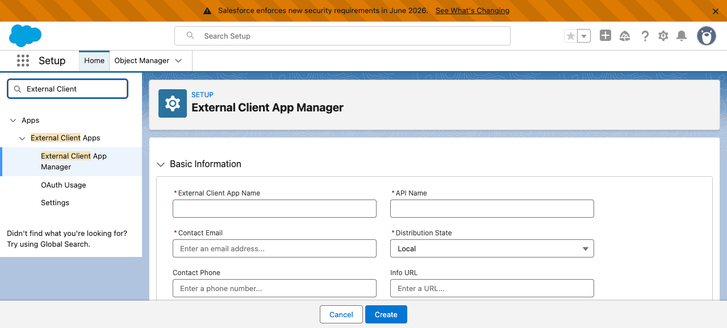727x328 pixels.
Task: Open the Object Manager tab dropdown chevron
Action: tap(178, 61)
